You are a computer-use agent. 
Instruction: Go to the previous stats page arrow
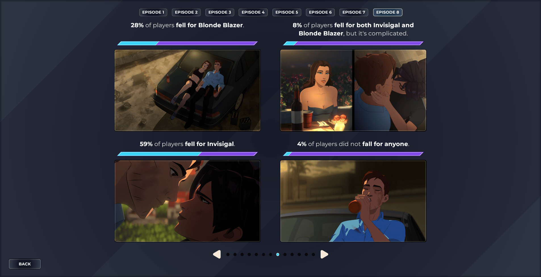(x=217, y=254)
